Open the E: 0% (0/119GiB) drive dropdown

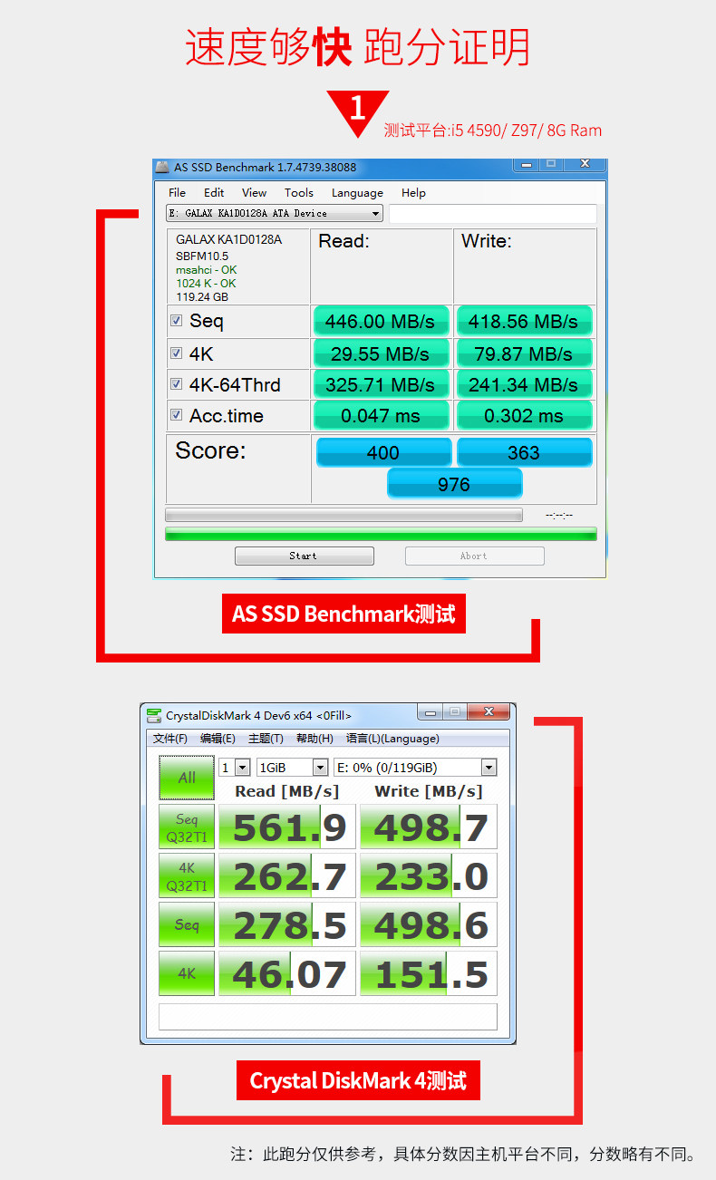coord(416,768)
